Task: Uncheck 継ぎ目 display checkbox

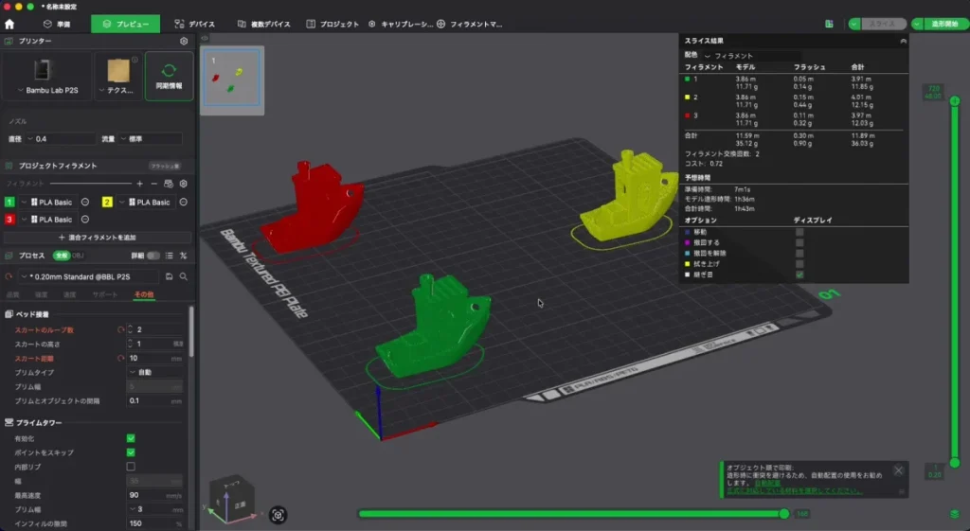Action: click(x=799, y=274)
